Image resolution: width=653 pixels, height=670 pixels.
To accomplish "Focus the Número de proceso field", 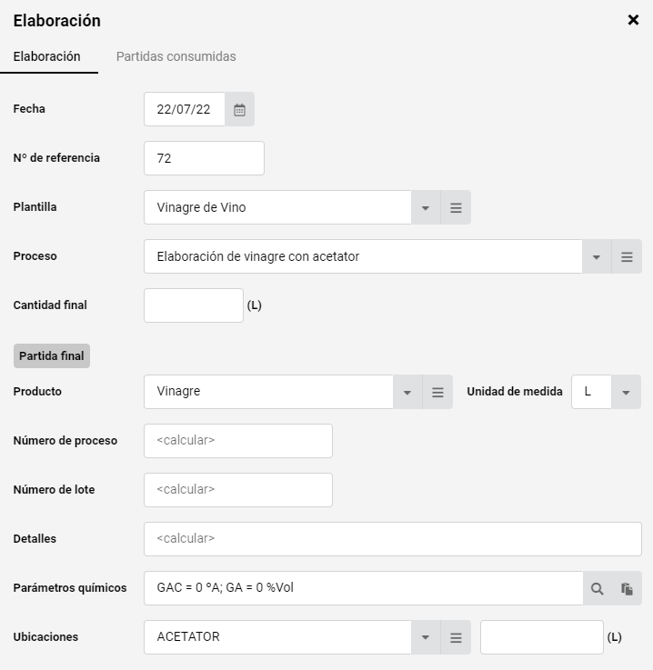I will tap(238, 441).
